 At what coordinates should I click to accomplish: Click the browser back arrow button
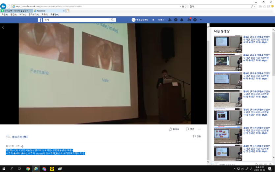click(3, 6)
